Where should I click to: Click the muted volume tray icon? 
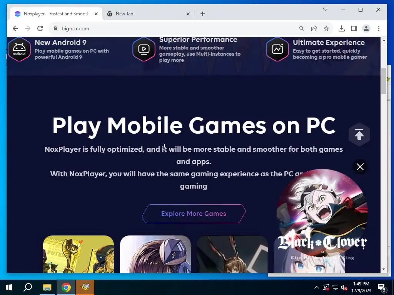point(344,287)
